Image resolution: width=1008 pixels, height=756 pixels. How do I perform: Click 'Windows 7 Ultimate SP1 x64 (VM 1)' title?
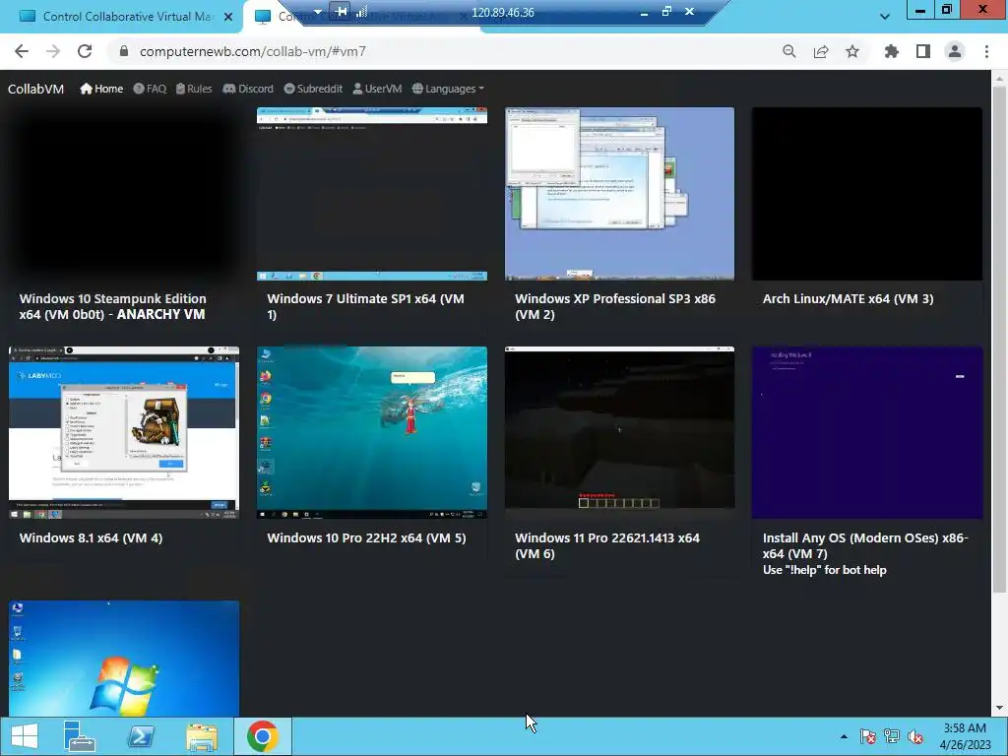tap(366, 307)
